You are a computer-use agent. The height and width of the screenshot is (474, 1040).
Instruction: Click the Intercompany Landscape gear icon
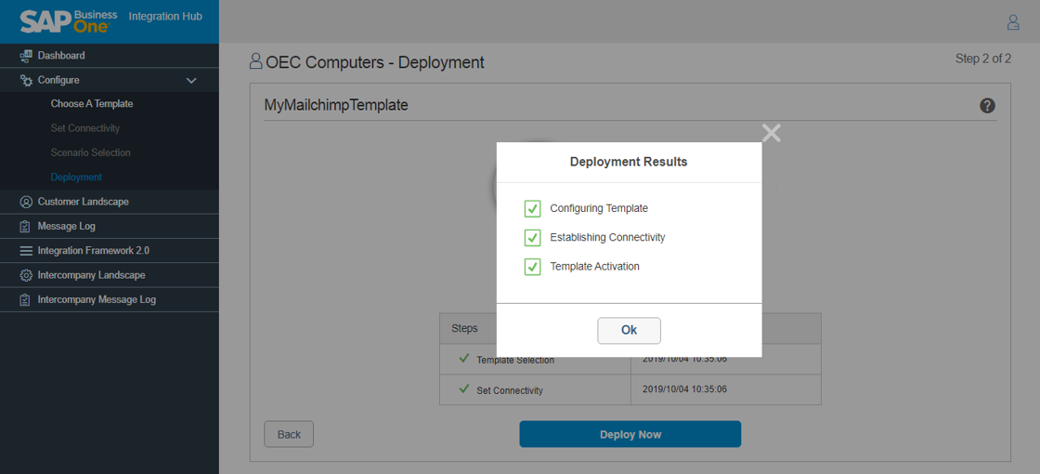click(26, 275)
